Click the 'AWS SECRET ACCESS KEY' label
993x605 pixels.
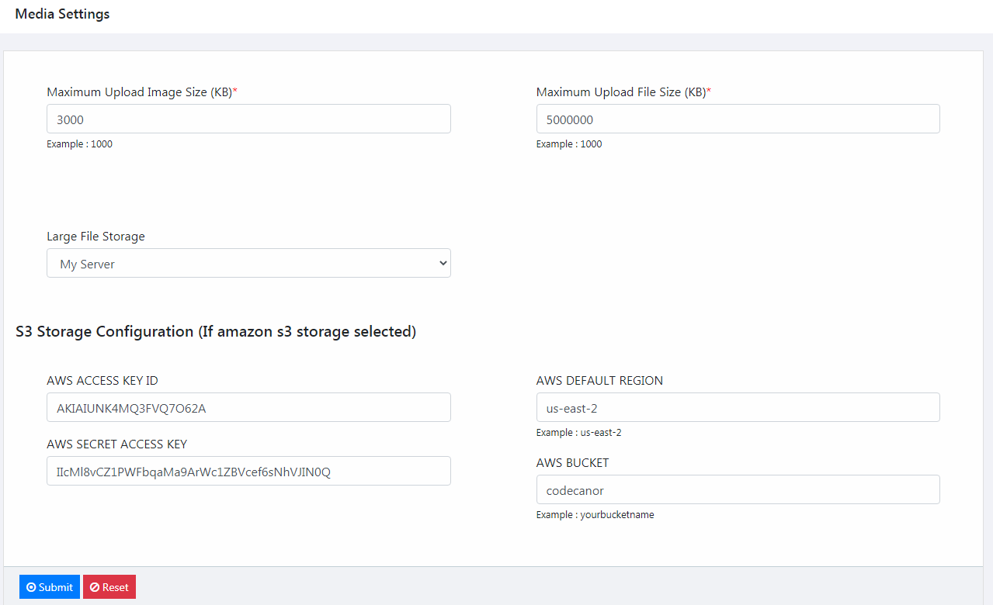click(x=116, y=444)
